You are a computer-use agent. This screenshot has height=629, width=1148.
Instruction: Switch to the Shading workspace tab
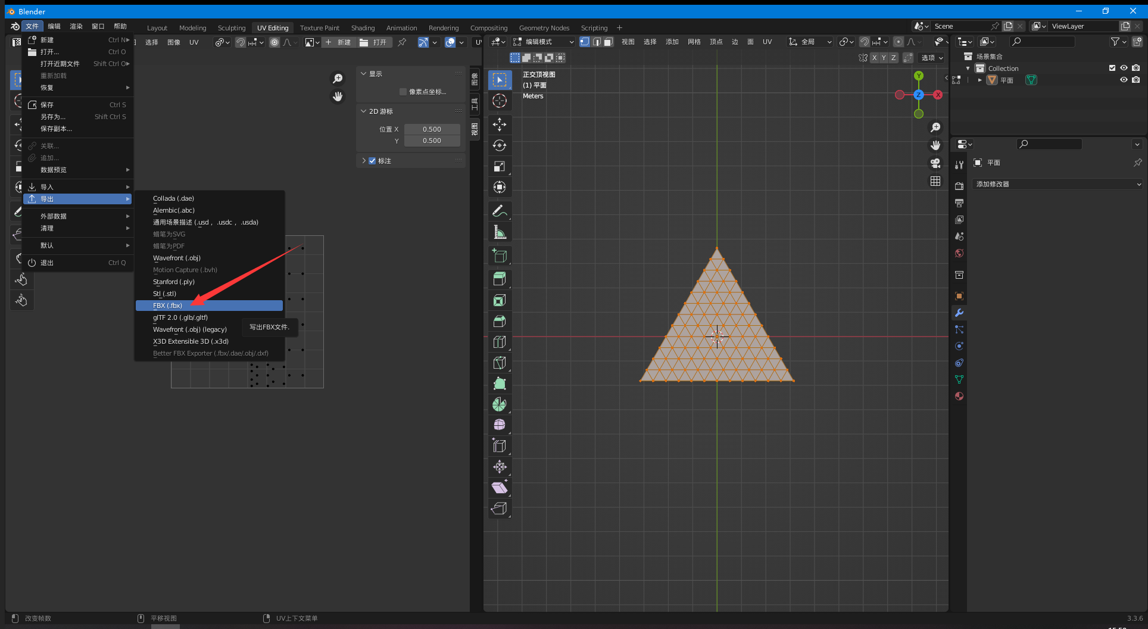363,28
